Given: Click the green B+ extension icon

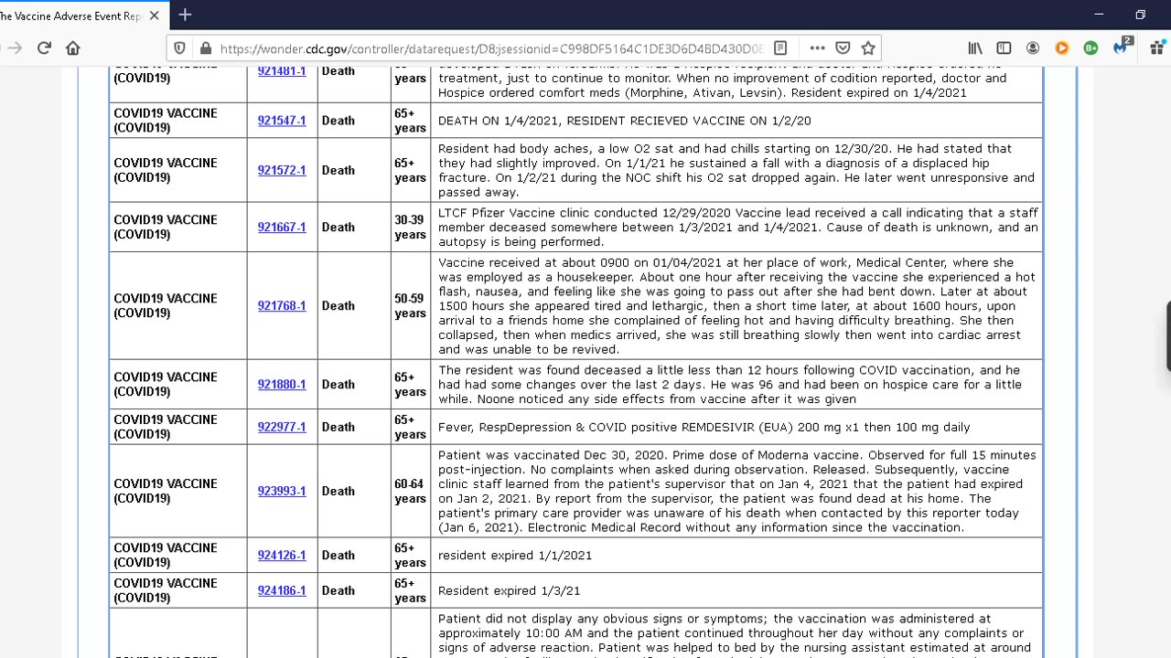Looking at the screenshot, I should 1090,48.
